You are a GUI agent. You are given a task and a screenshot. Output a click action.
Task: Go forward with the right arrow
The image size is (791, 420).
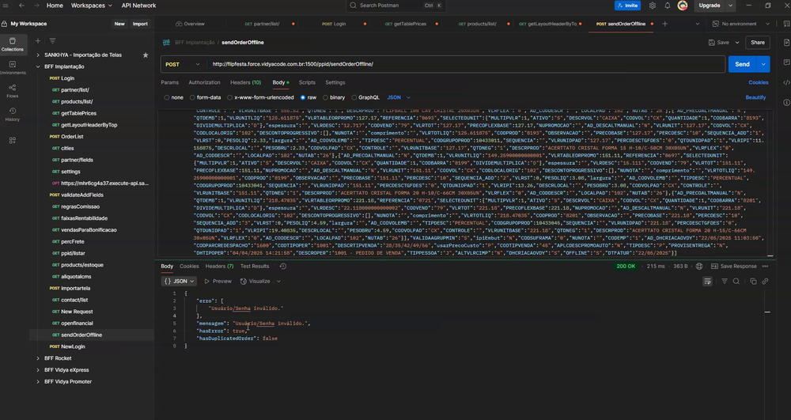tap(36, 6)
